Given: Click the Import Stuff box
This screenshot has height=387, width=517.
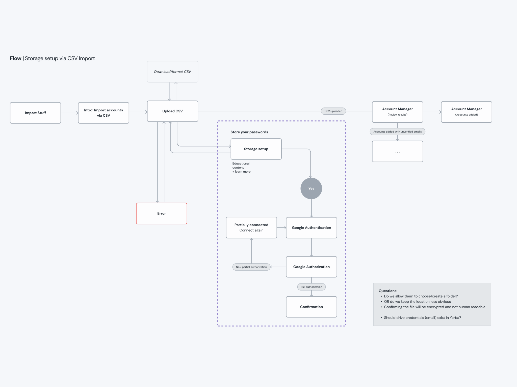Looking at the screenshot, I should click(35, 113).
